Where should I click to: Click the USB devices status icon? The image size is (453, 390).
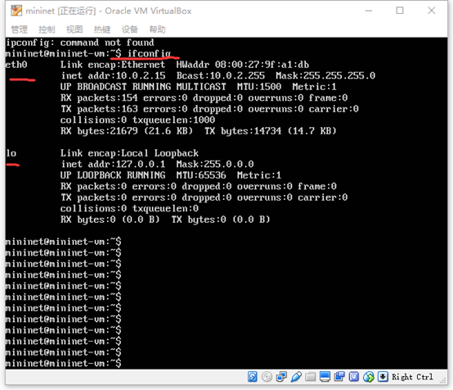(296, 377)
